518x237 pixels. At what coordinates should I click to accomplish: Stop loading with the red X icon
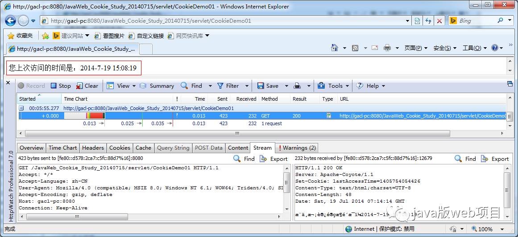click(439, 21)
